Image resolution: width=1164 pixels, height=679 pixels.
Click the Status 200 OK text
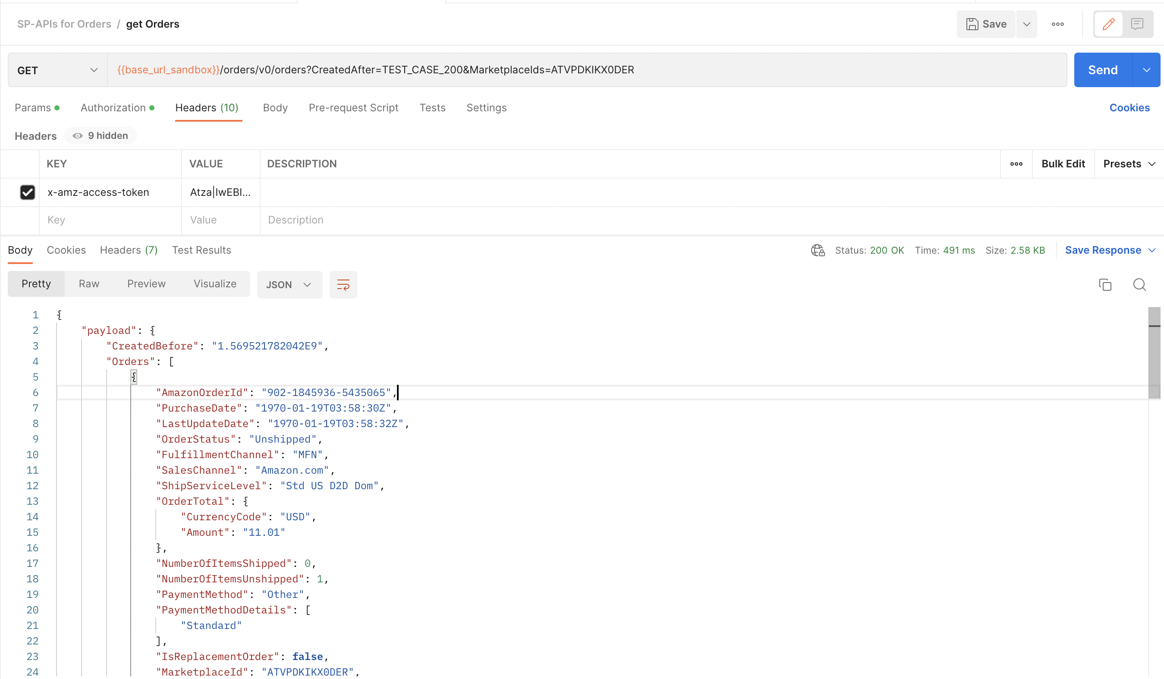[x=869, y=250]
